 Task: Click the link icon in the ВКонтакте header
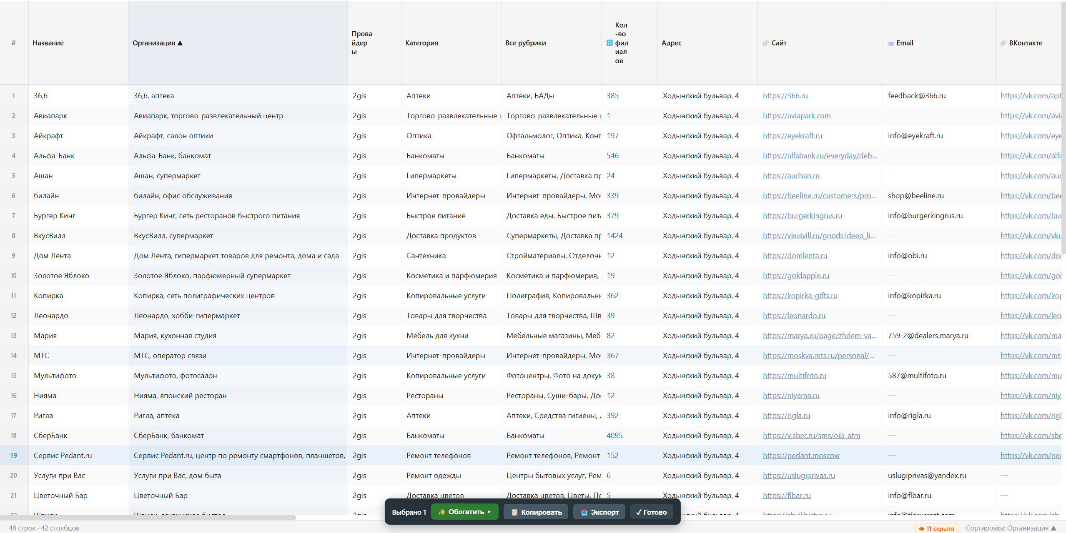(x=1003, y=43)
